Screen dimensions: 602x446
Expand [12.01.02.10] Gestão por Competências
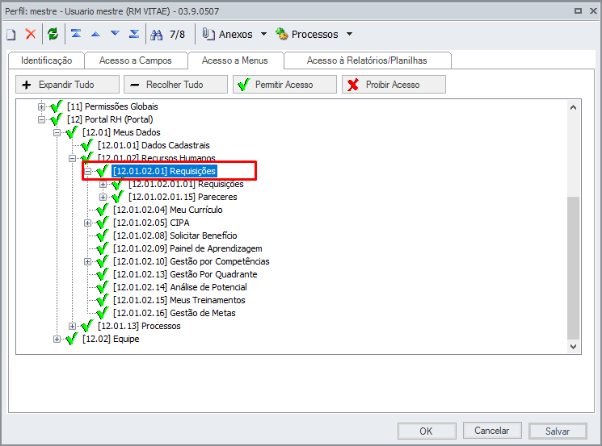coord(87,261)
